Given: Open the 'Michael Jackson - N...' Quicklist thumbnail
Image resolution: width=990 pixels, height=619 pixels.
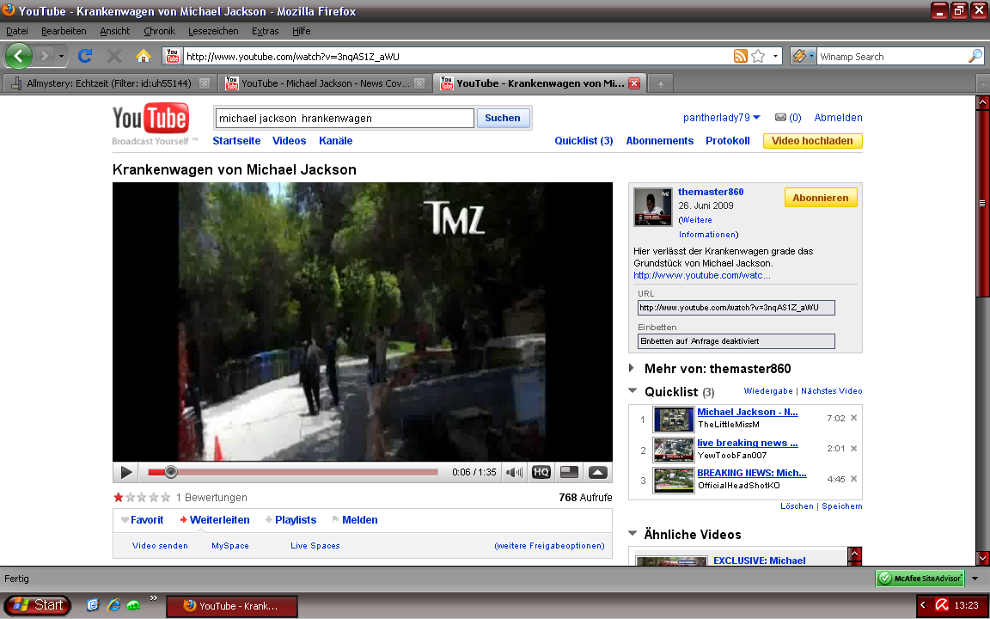Looking at the screenshot, I should point(674,419).
